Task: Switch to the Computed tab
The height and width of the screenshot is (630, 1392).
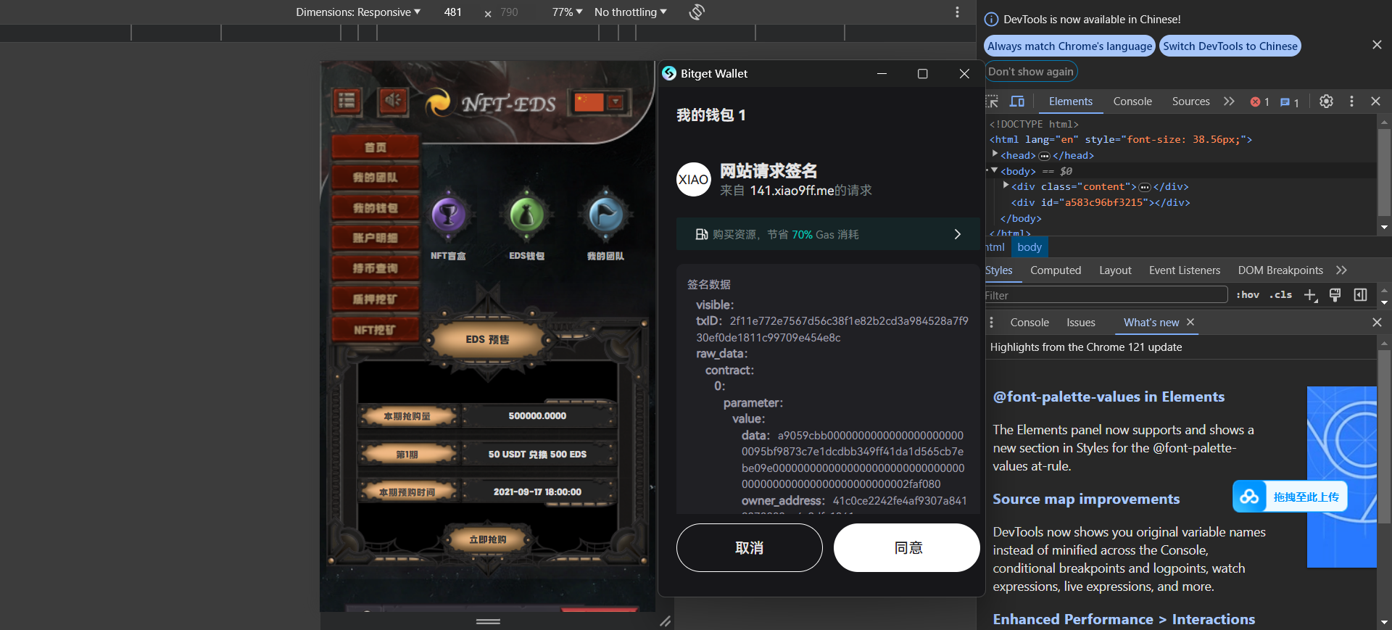Action: tap(1056, 270)
